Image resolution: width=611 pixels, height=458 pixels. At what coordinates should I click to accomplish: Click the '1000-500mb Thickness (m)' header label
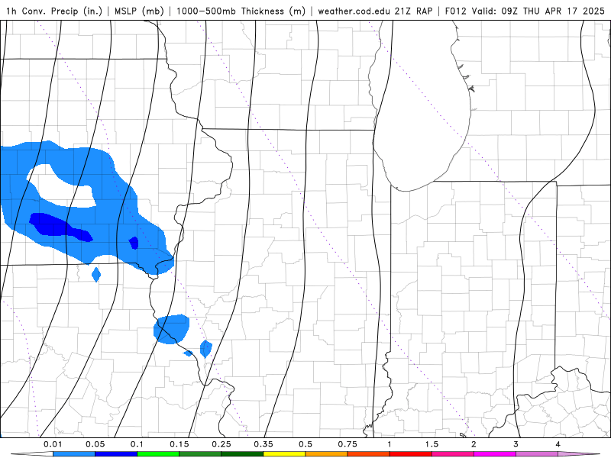click(x=241, y=11)
